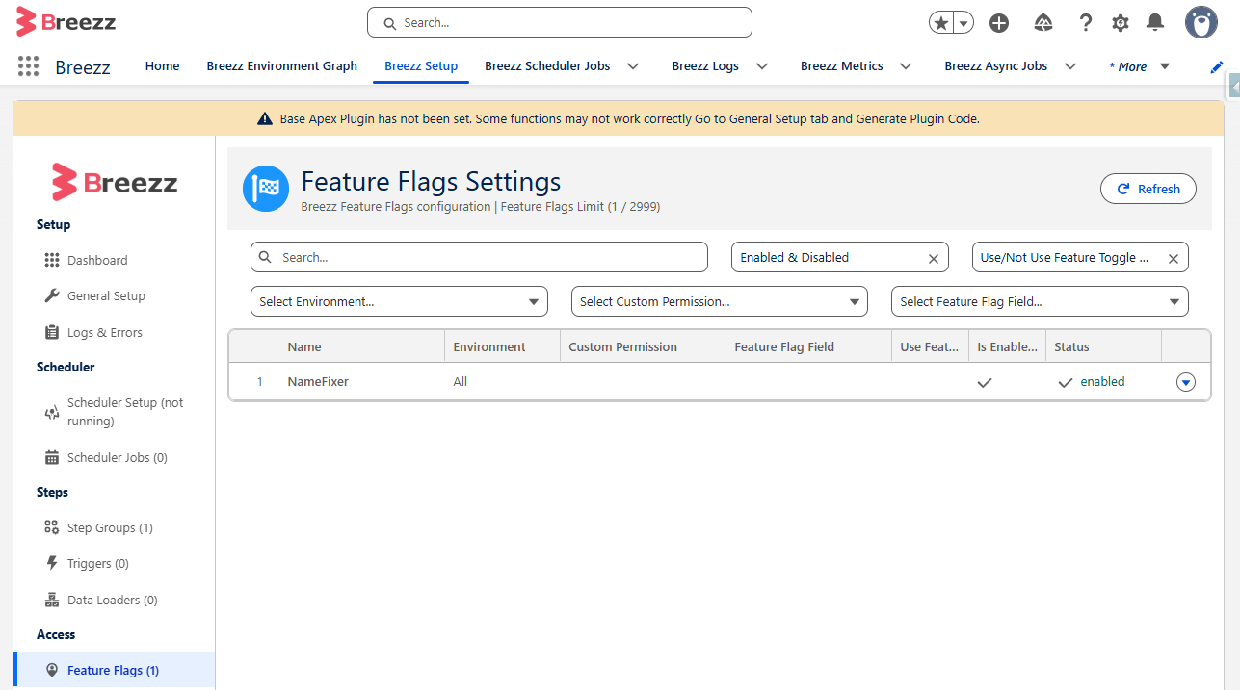The width and height of the screenshot is (1240, 690).
Task: Open the notifications bell icon
Action: tap(1155, 23)
